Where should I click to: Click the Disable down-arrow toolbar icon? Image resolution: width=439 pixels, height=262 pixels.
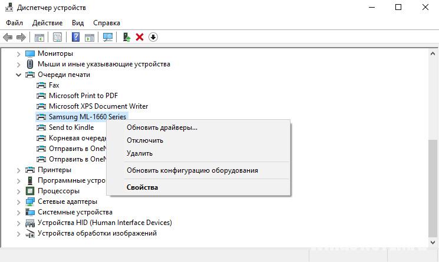tap(153, 37)
